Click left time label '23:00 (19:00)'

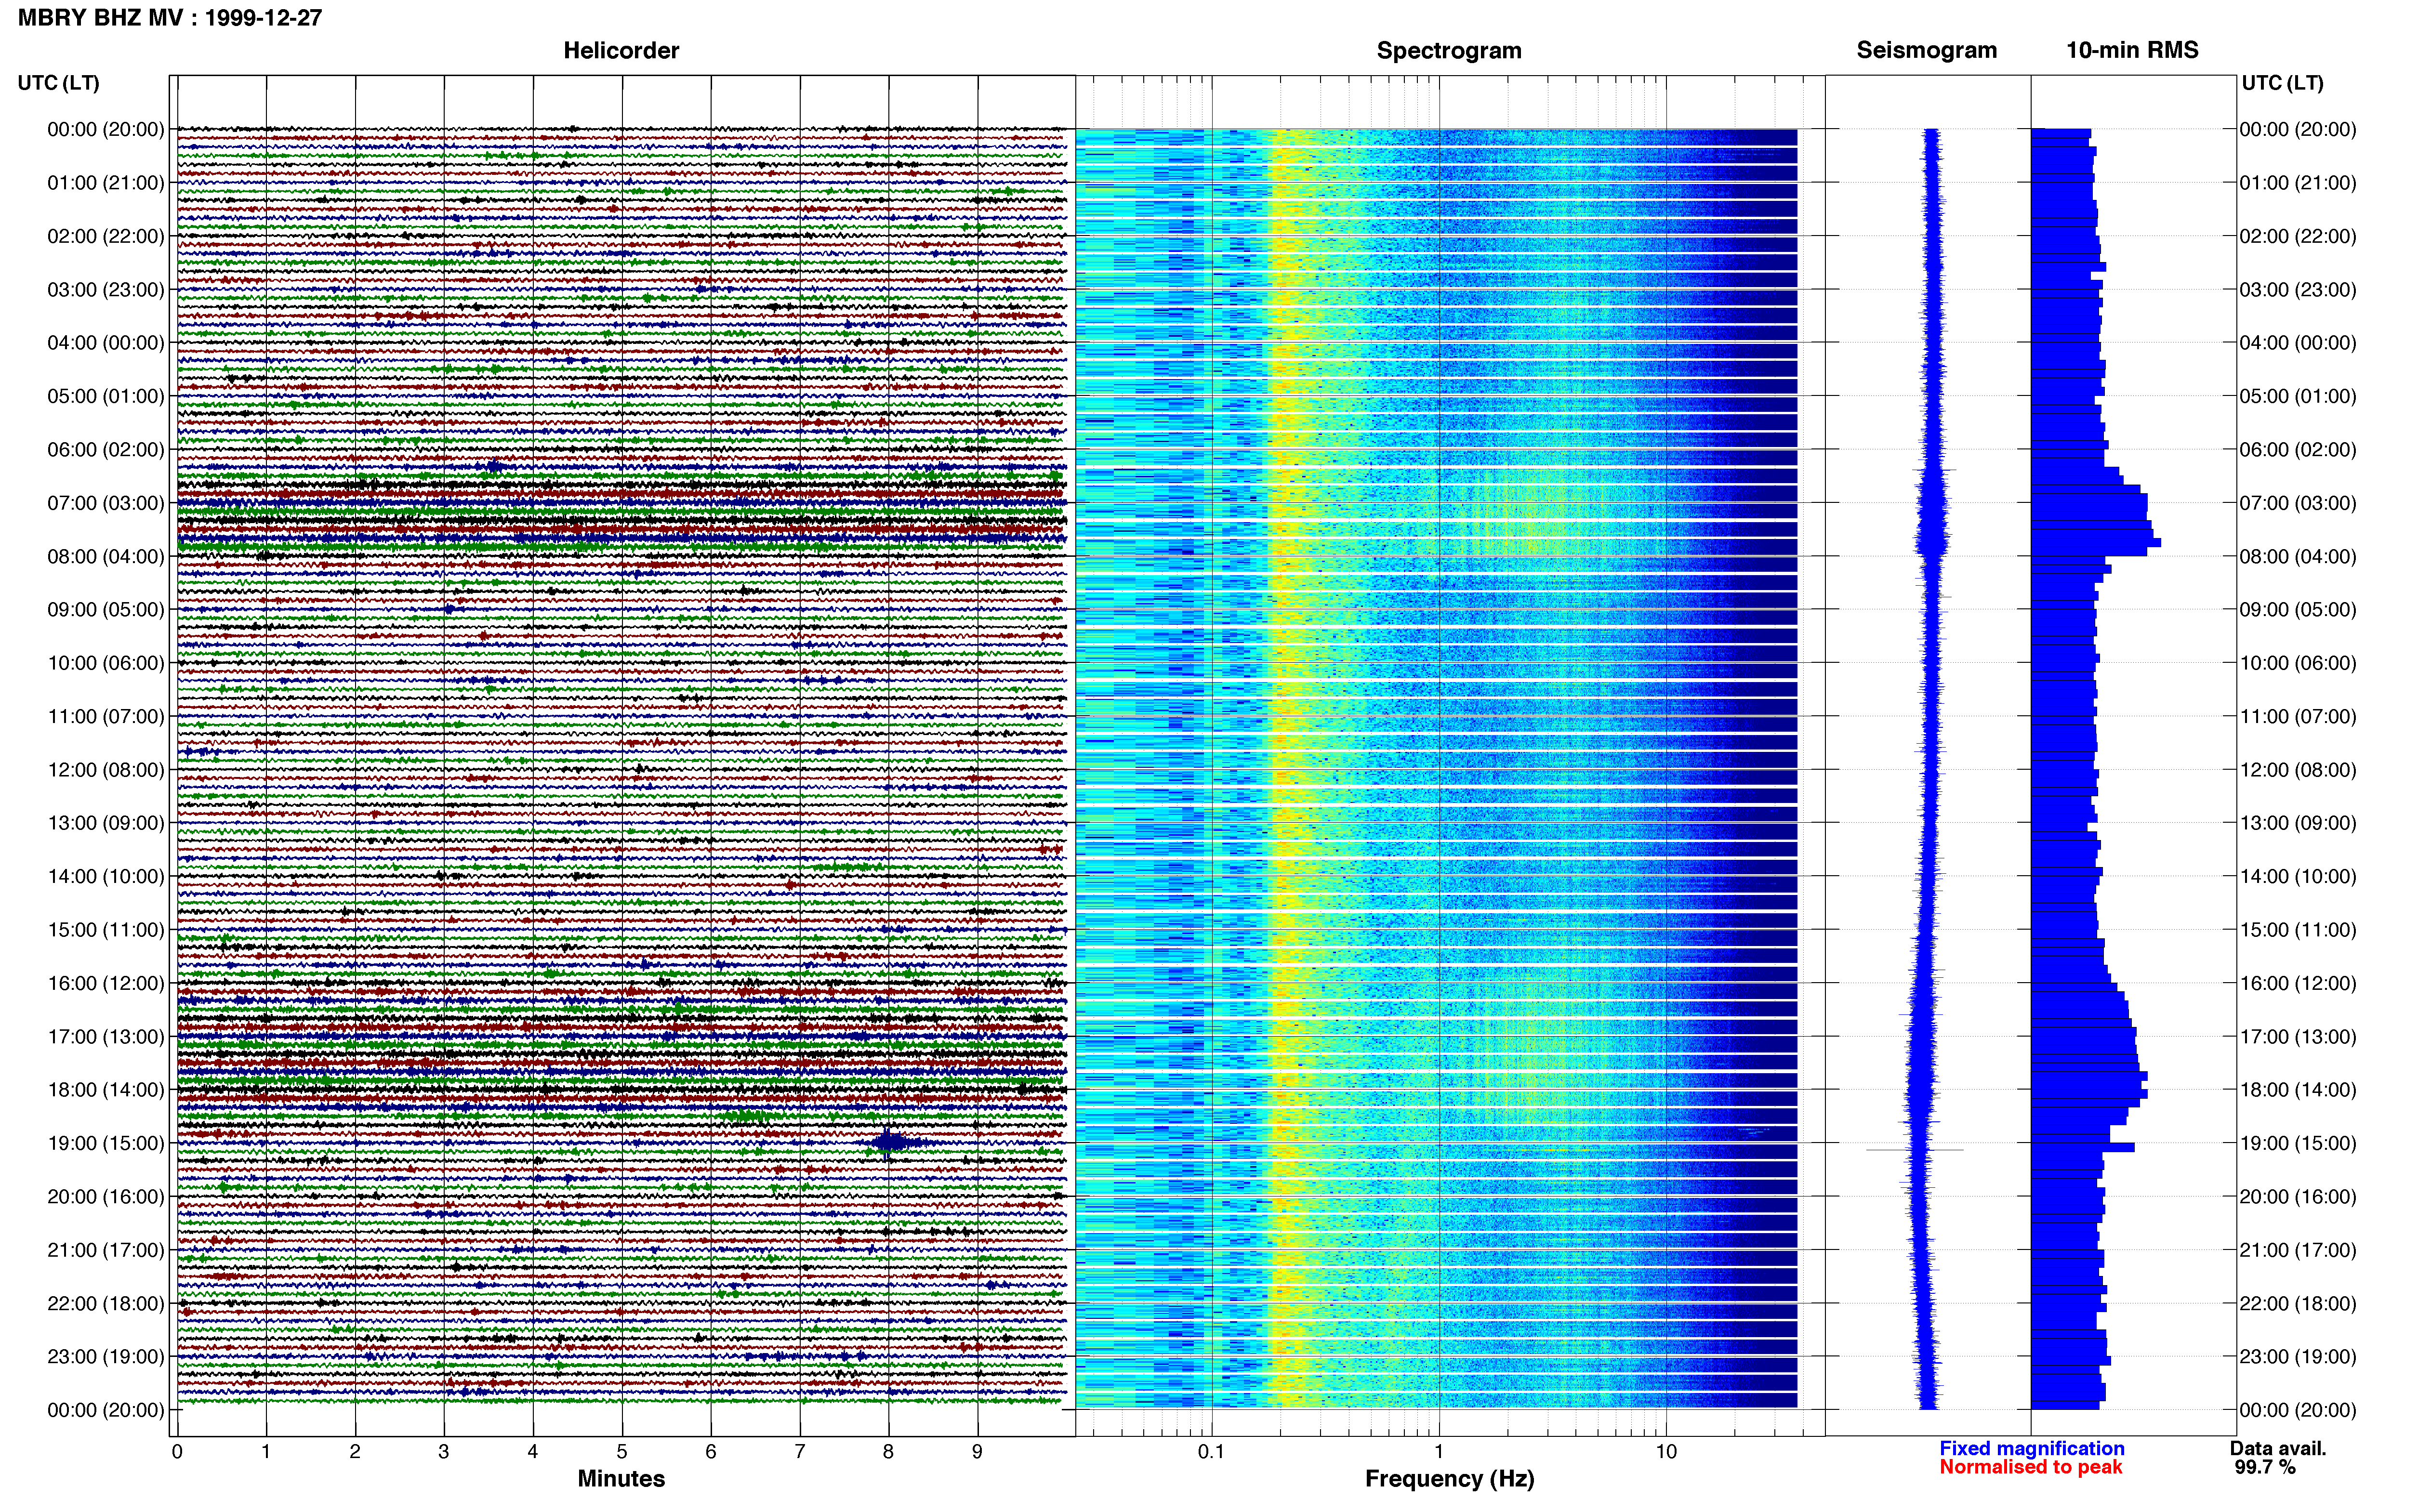pos(106,1357)
